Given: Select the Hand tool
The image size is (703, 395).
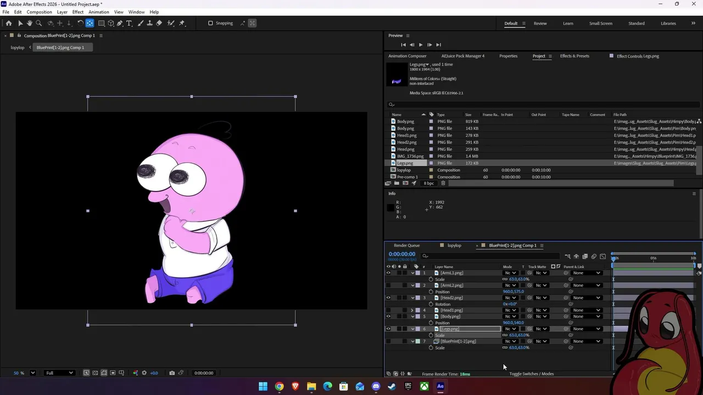Looking at the screenshot, I should 30,23.
